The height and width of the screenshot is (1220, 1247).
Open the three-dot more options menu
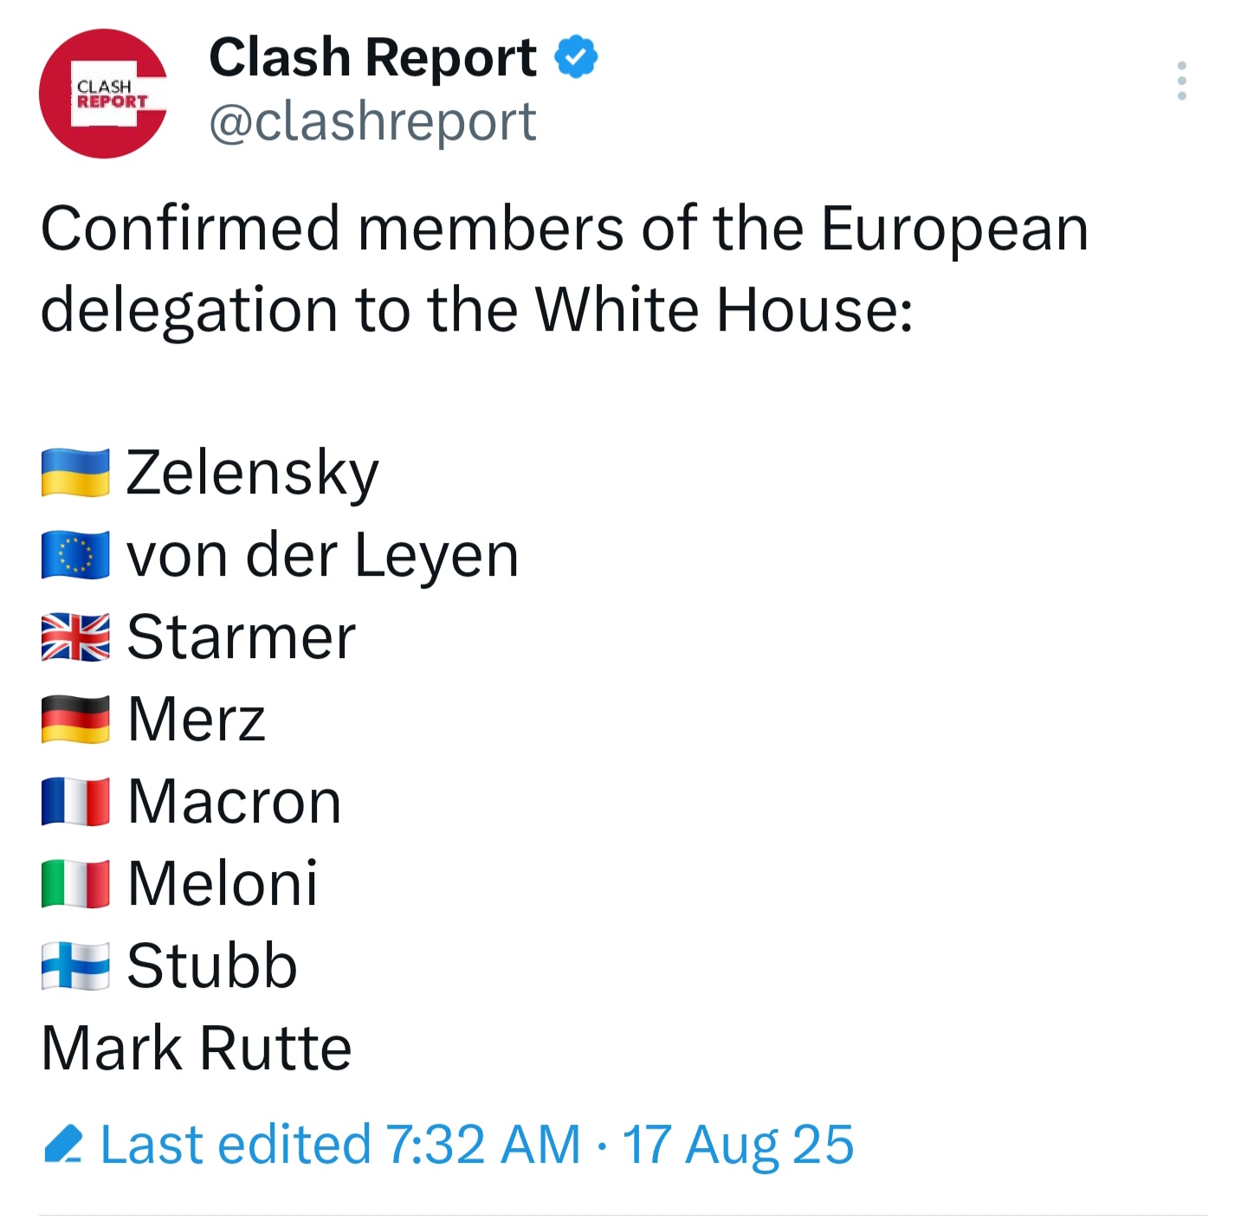click(x=1181, y=81)
